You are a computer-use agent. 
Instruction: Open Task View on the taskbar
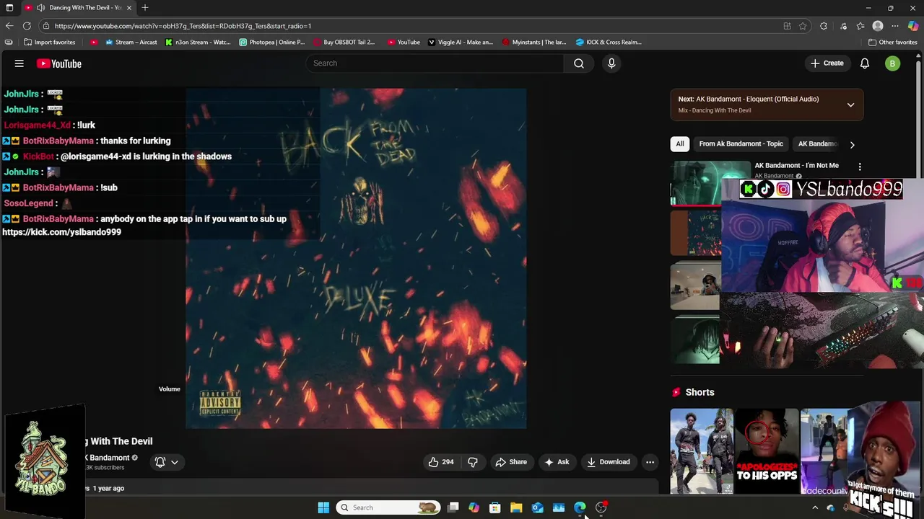point(453,507)
